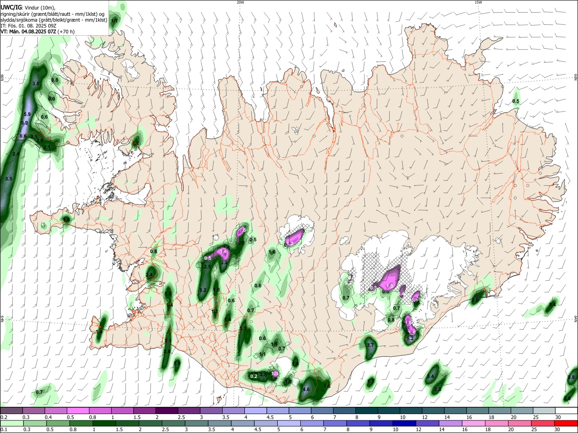Click the 3.7 precipitation value in the southeast
The height and width of the screenshot is (433, 578).
pos(371,345)
